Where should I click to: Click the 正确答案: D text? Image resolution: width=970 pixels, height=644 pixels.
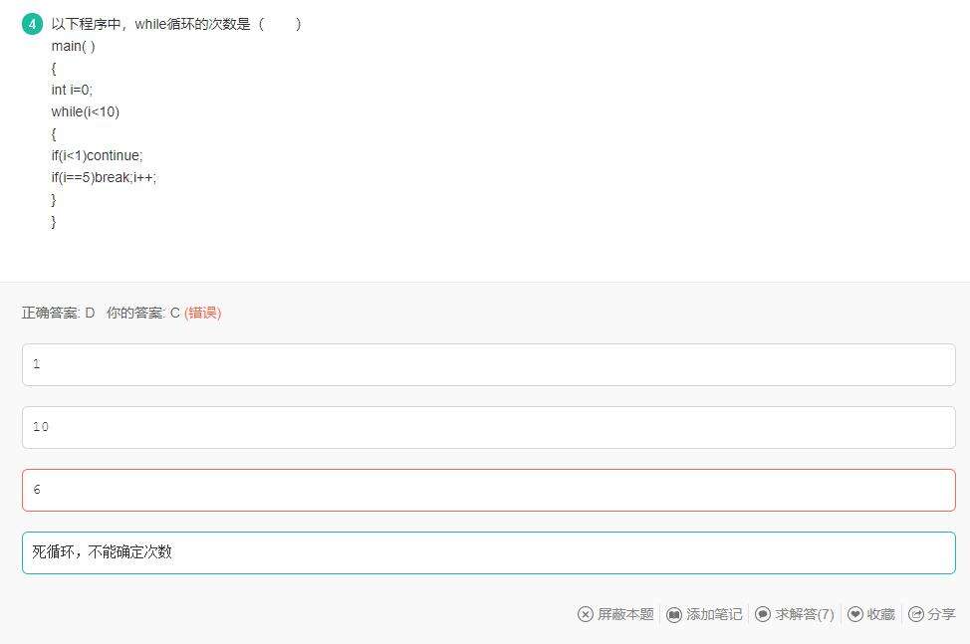point(58,313)
